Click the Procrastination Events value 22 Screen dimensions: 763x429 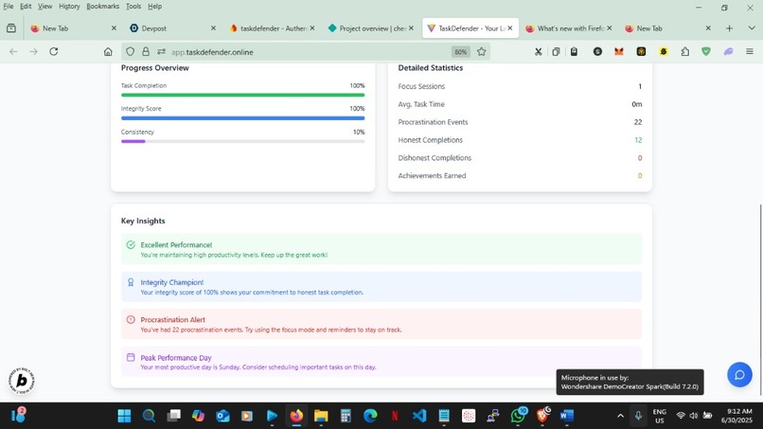pyautogui.click(x=638, y=122)
